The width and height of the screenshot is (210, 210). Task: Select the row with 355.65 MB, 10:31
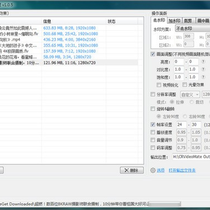point(69,45)
